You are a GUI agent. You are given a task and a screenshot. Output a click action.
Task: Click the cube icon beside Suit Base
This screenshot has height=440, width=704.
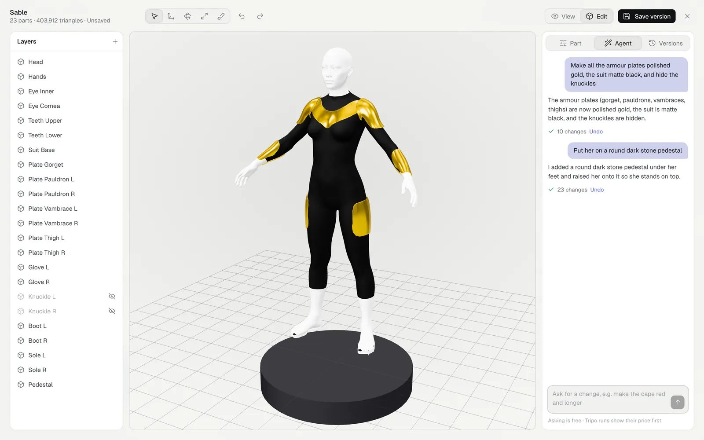[x=21, y=150]
